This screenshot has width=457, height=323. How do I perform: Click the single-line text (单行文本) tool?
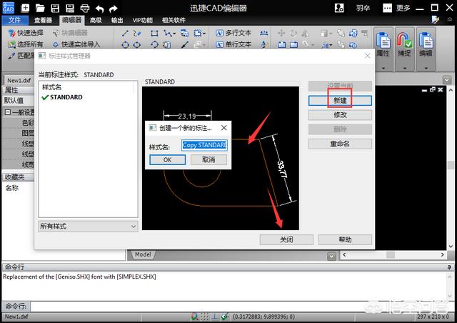click(233, 44)
